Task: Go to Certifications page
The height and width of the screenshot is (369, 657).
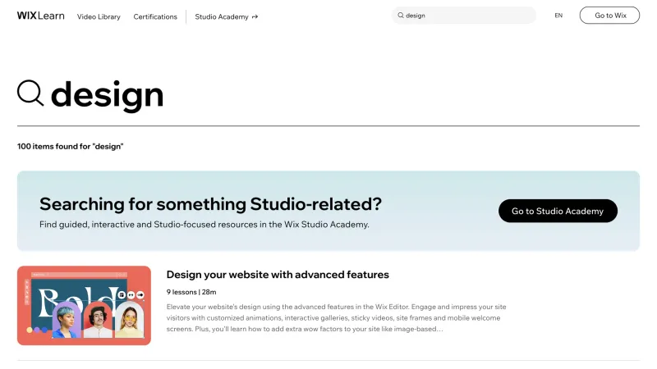Action: click(155, 16)
